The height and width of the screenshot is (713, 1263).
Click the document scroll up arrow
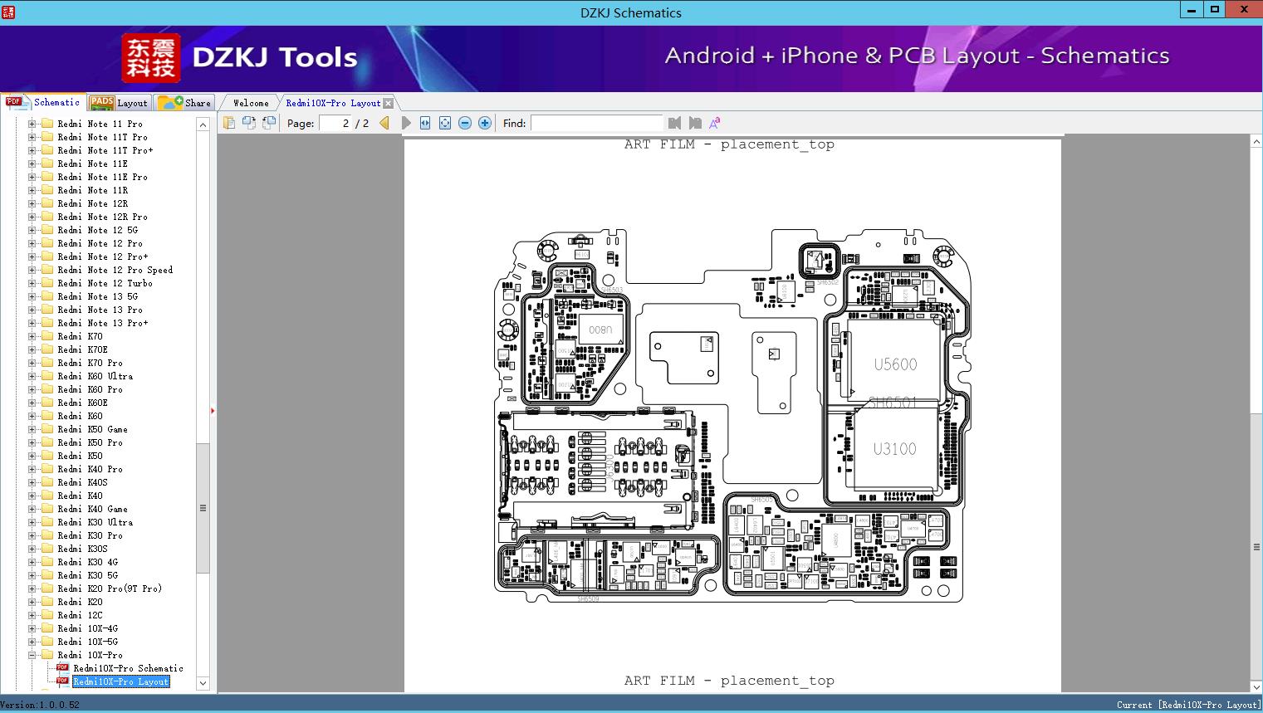pyautogui.click(x=1256, y=142)
